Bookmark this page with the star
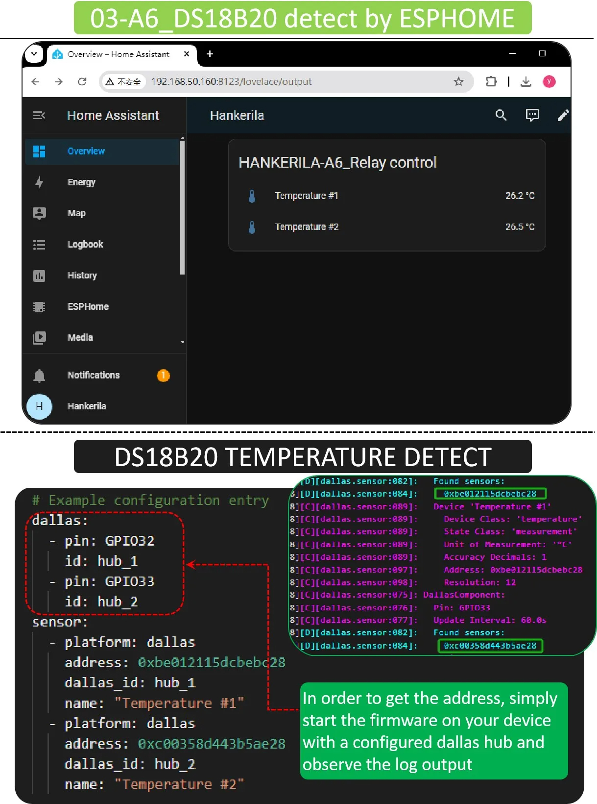 pyautogui.click(x=458, y=81)
